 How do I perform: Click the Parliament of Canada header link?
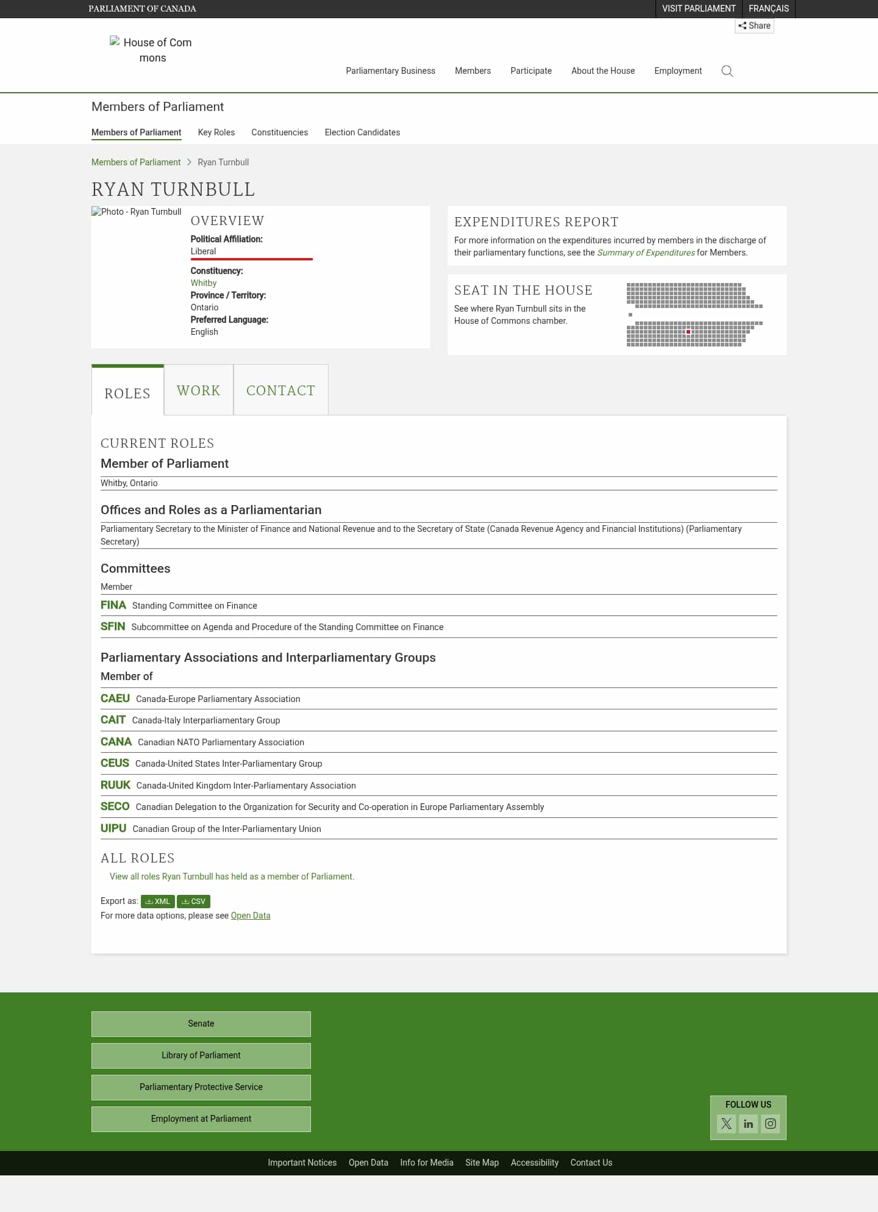[142, 9]
